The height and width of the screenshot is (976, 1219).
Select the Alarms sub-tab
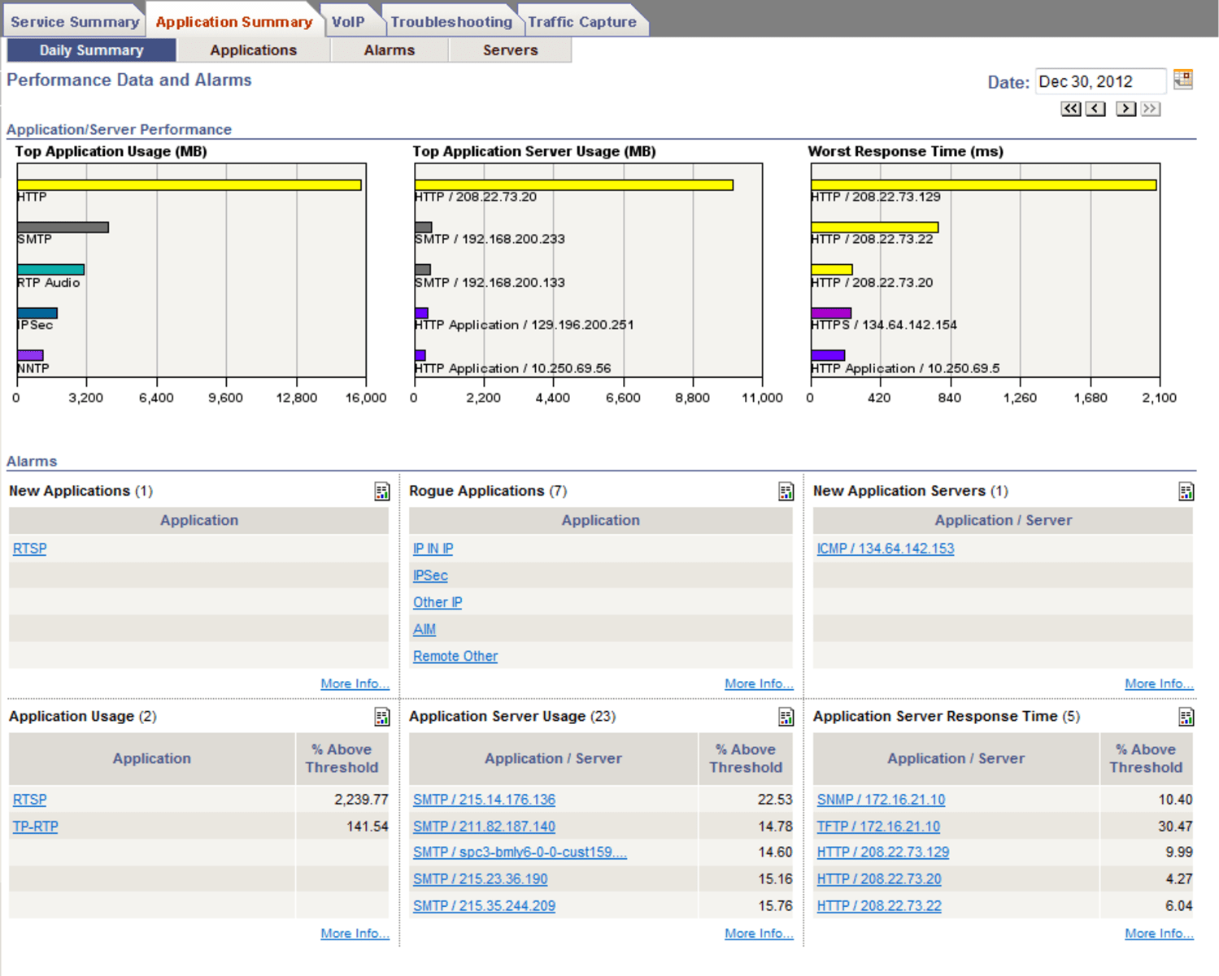click(x=389, y=50)
